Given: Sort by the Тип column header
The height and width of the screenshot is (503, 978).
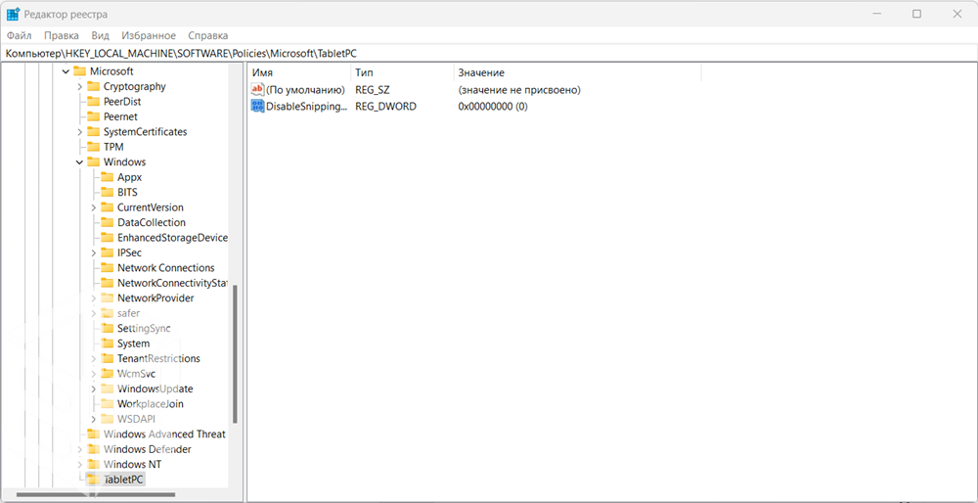Looking at the screenshot, I should coord(364,73).
